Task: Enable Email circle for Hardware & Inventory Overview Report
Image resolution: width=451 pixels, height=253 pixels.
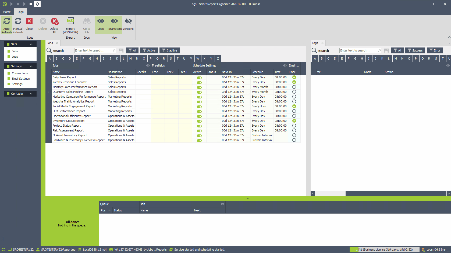Action: [x=294, y=140]
